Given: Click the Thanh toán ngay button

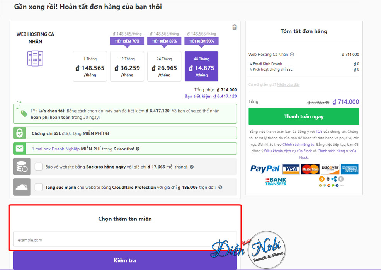Looking at the screenshot, I should (x=304, y=116).
